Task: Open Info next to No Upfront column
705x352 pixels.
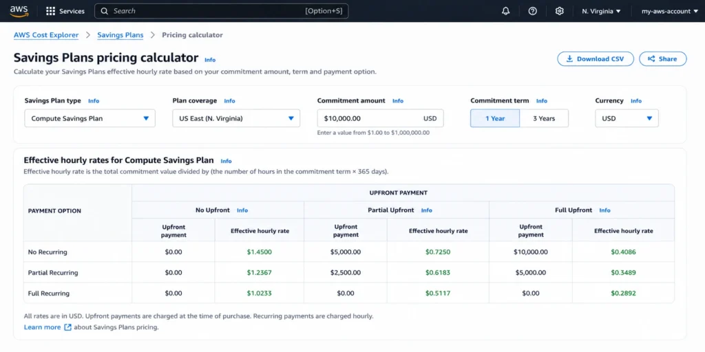Action: coord(242,210)
